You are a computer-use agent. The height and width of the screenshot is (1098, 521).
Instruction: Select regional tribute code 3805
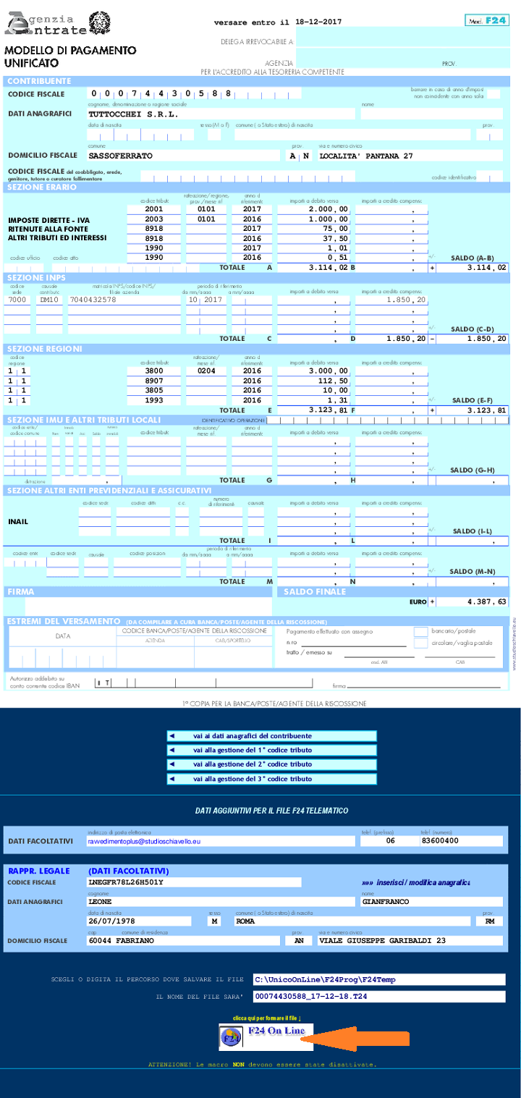point(155,390)
